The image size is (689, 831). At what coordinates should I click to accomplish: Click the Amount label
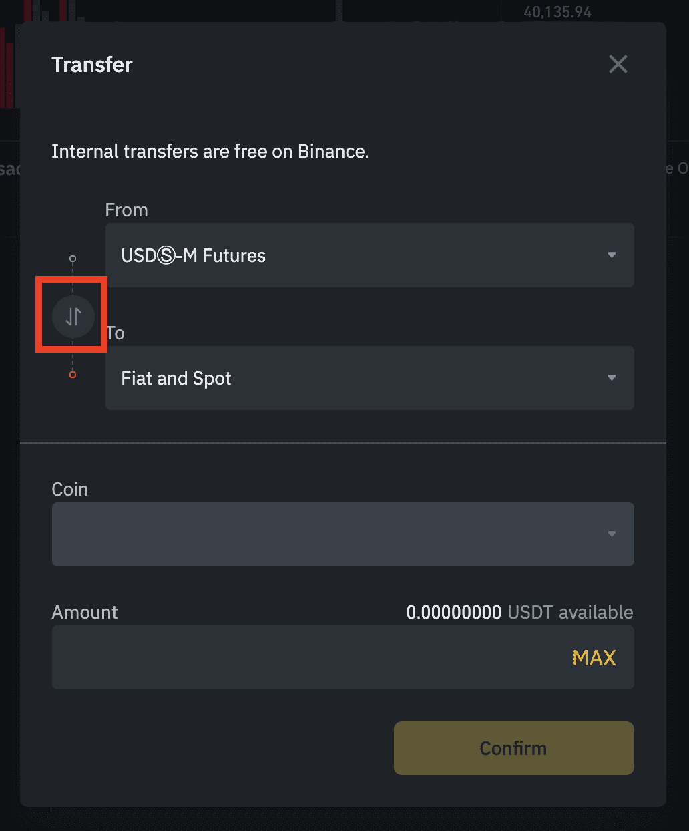(85, 613)
